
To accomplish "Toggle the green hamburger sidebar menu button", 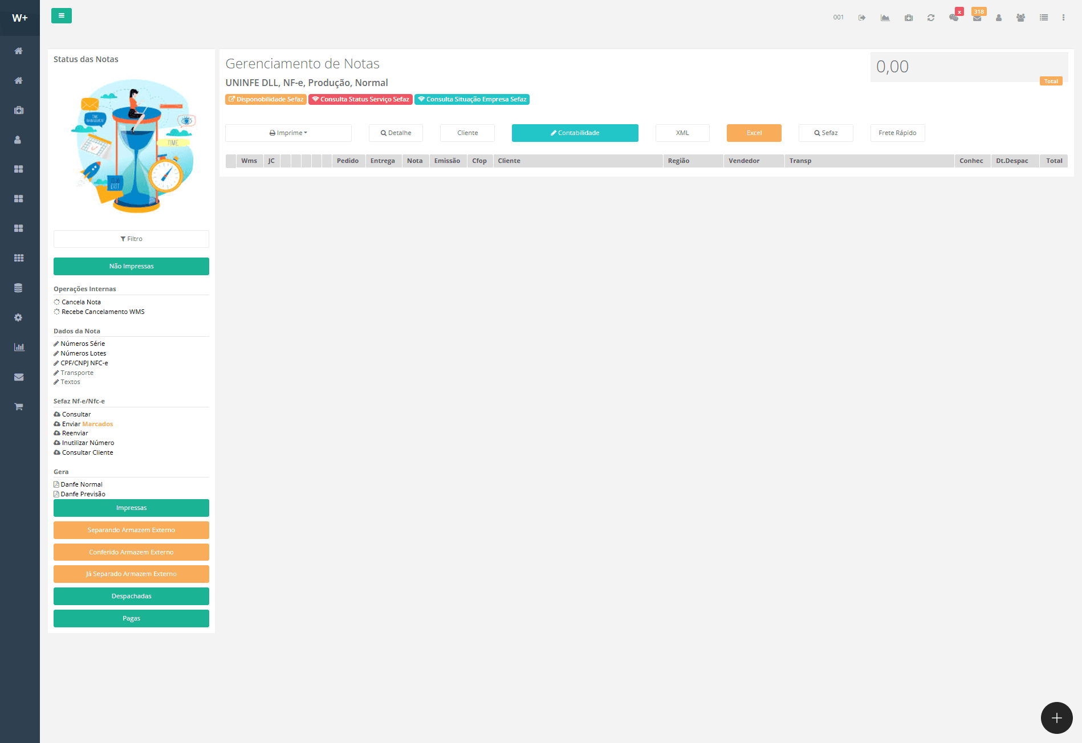I will coord(61,16).
